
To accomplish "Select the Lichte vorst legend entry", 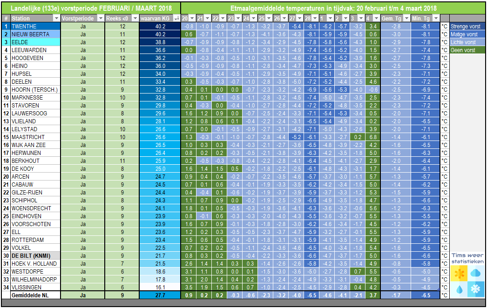I will (467, 42).
